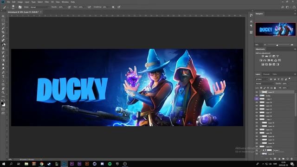Screen dimensions: 297x167
Task: Open brush settings panel from options bar
Action: pos(20,7)
